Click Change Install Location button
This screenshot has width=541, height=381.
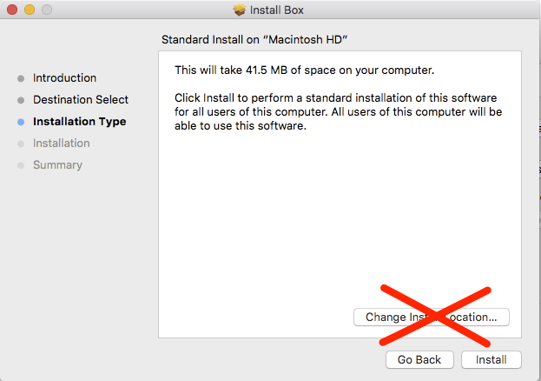pos(432,317)
